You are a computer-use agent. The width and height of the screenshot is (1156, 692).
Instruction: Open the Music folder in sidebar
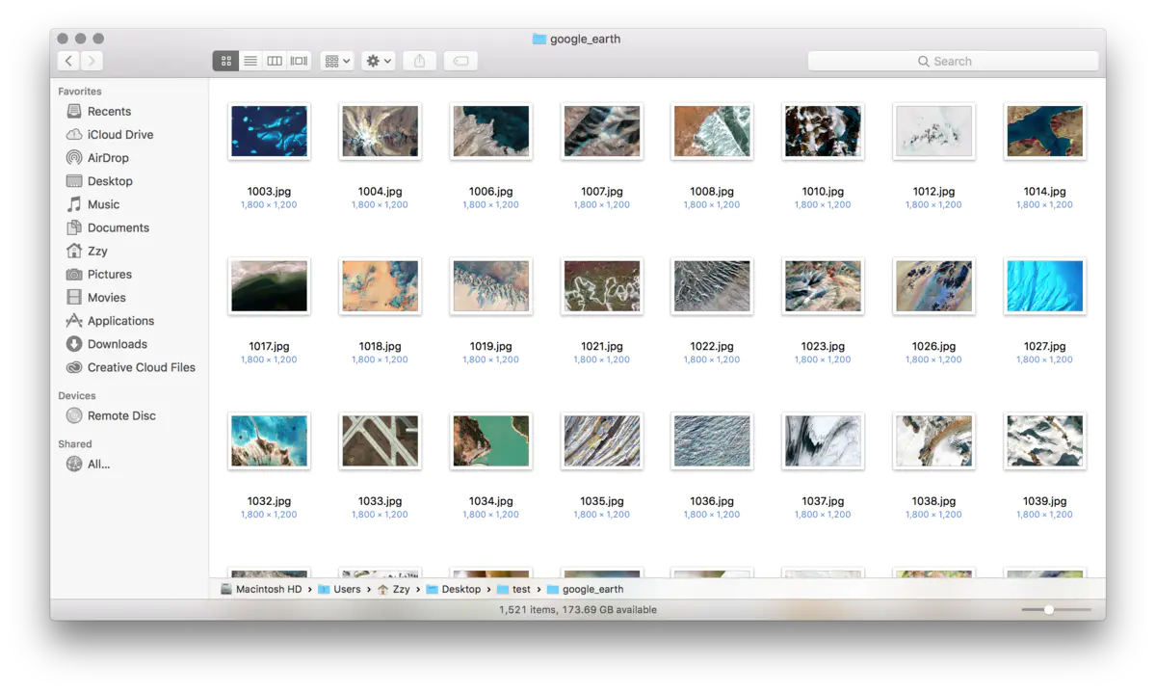click(103, 204)
